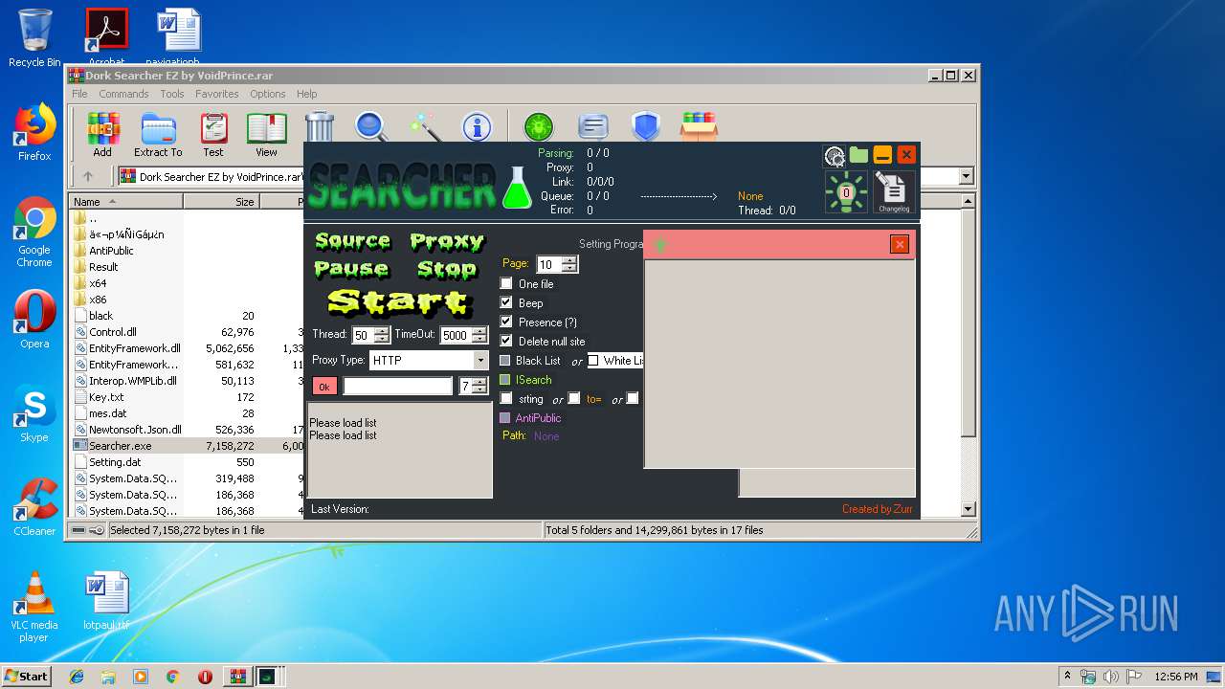
Task: Toggle the White List checkbox
Action: (x=593, y=361)
